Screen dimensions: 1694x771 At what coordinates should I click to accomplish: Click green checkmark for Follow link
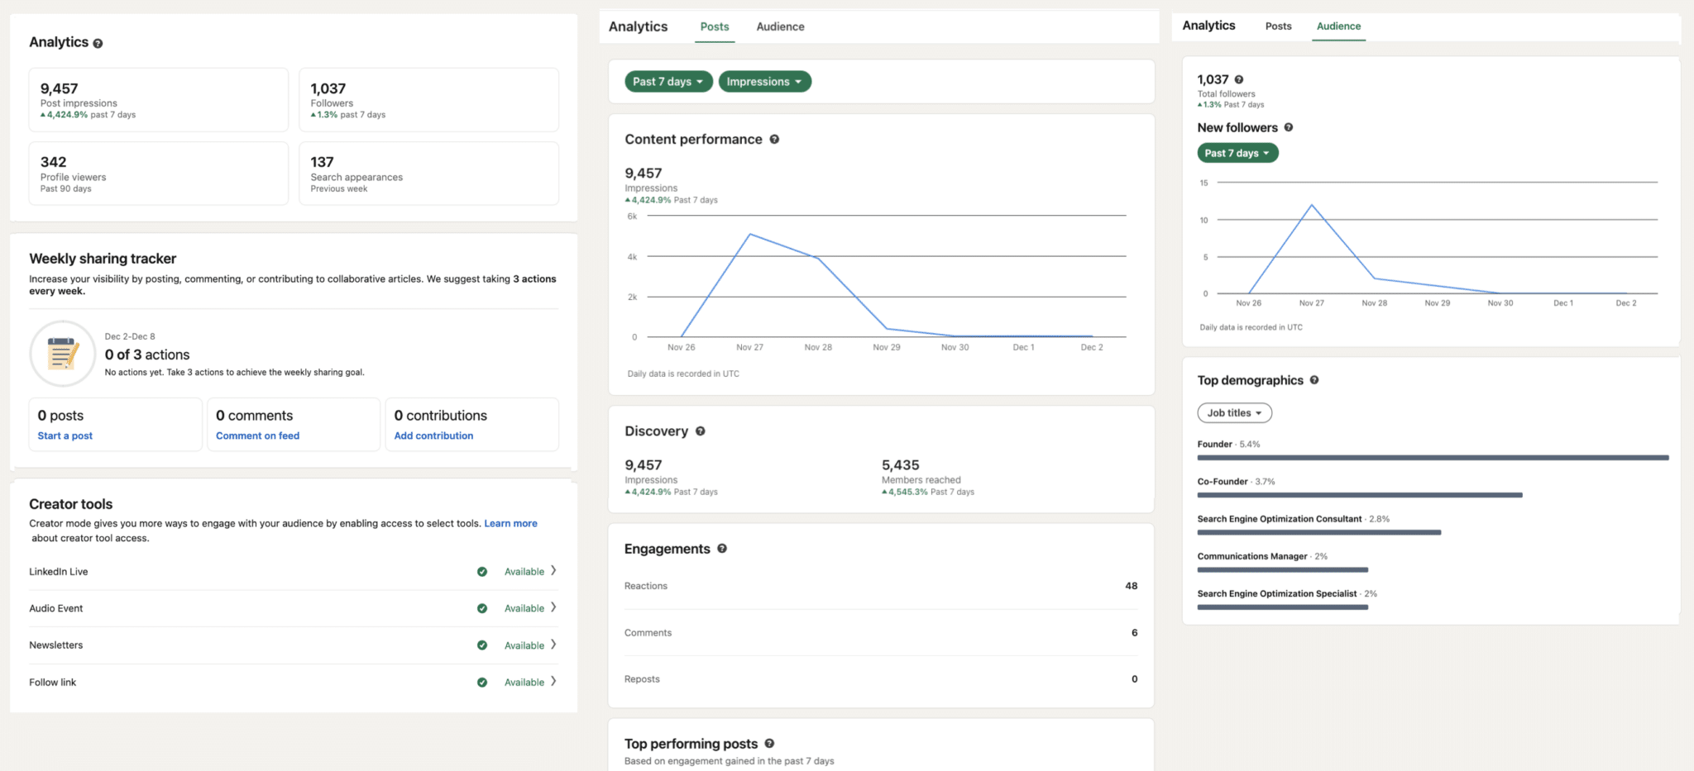pyautogui.click(x=482, y=683)
